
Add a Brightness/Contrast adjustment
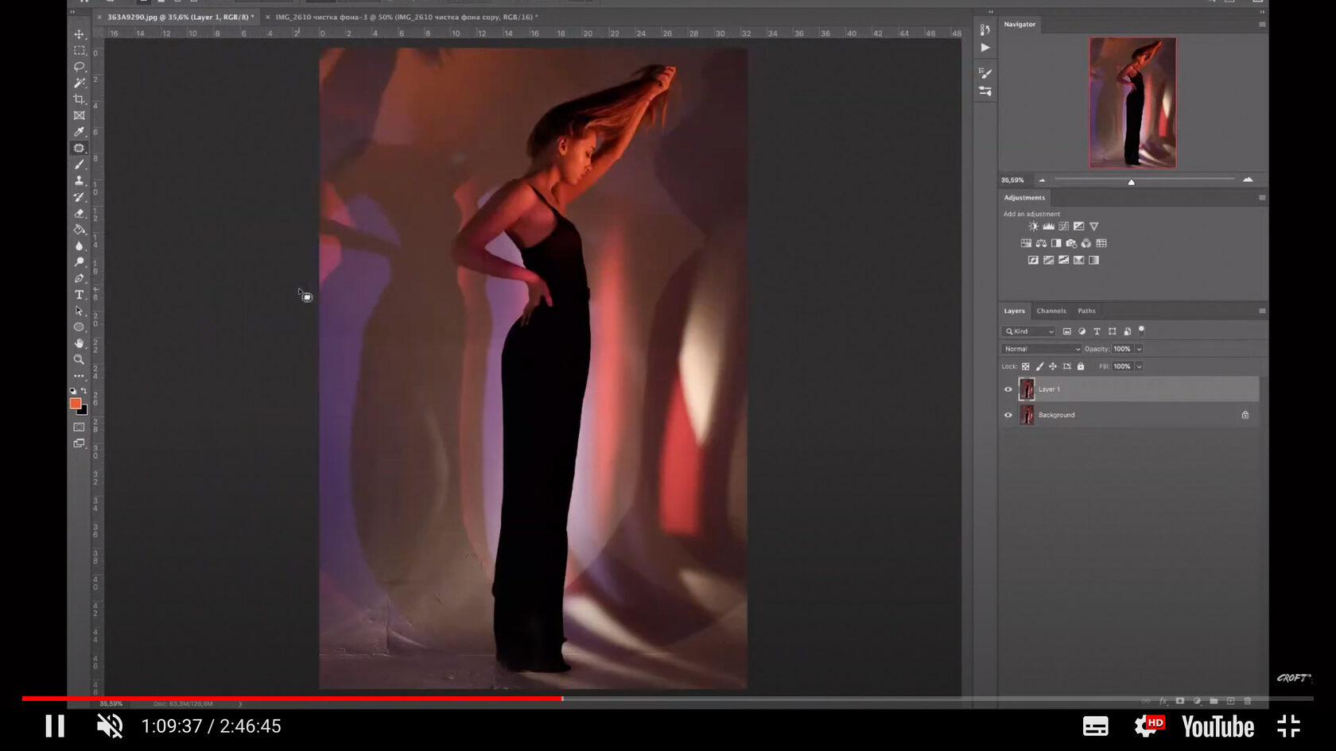(x=1033, y=226)
